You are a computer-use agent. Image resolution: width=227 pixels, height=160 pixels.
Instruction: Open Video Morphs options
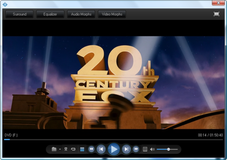[x=112, y=14]
